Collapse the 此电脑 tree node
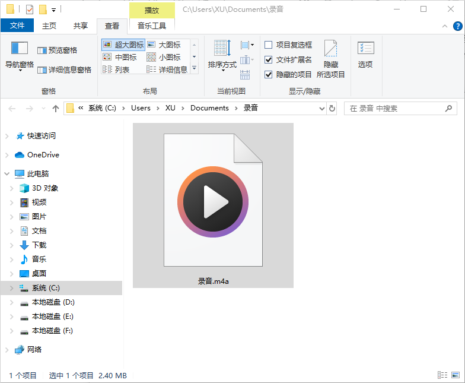Screen dimensions: 465x383 (7, 174)
